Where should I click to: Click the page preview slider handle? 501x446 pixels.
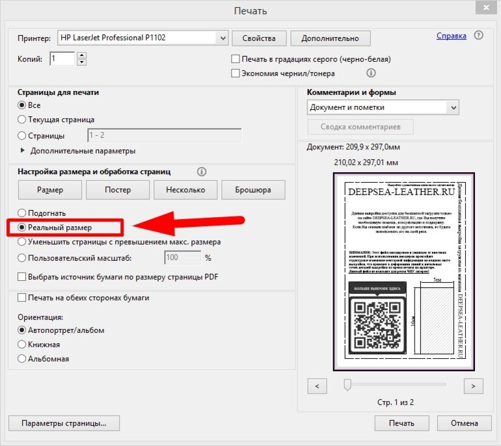pyautogui.click(x=347, y=385)
